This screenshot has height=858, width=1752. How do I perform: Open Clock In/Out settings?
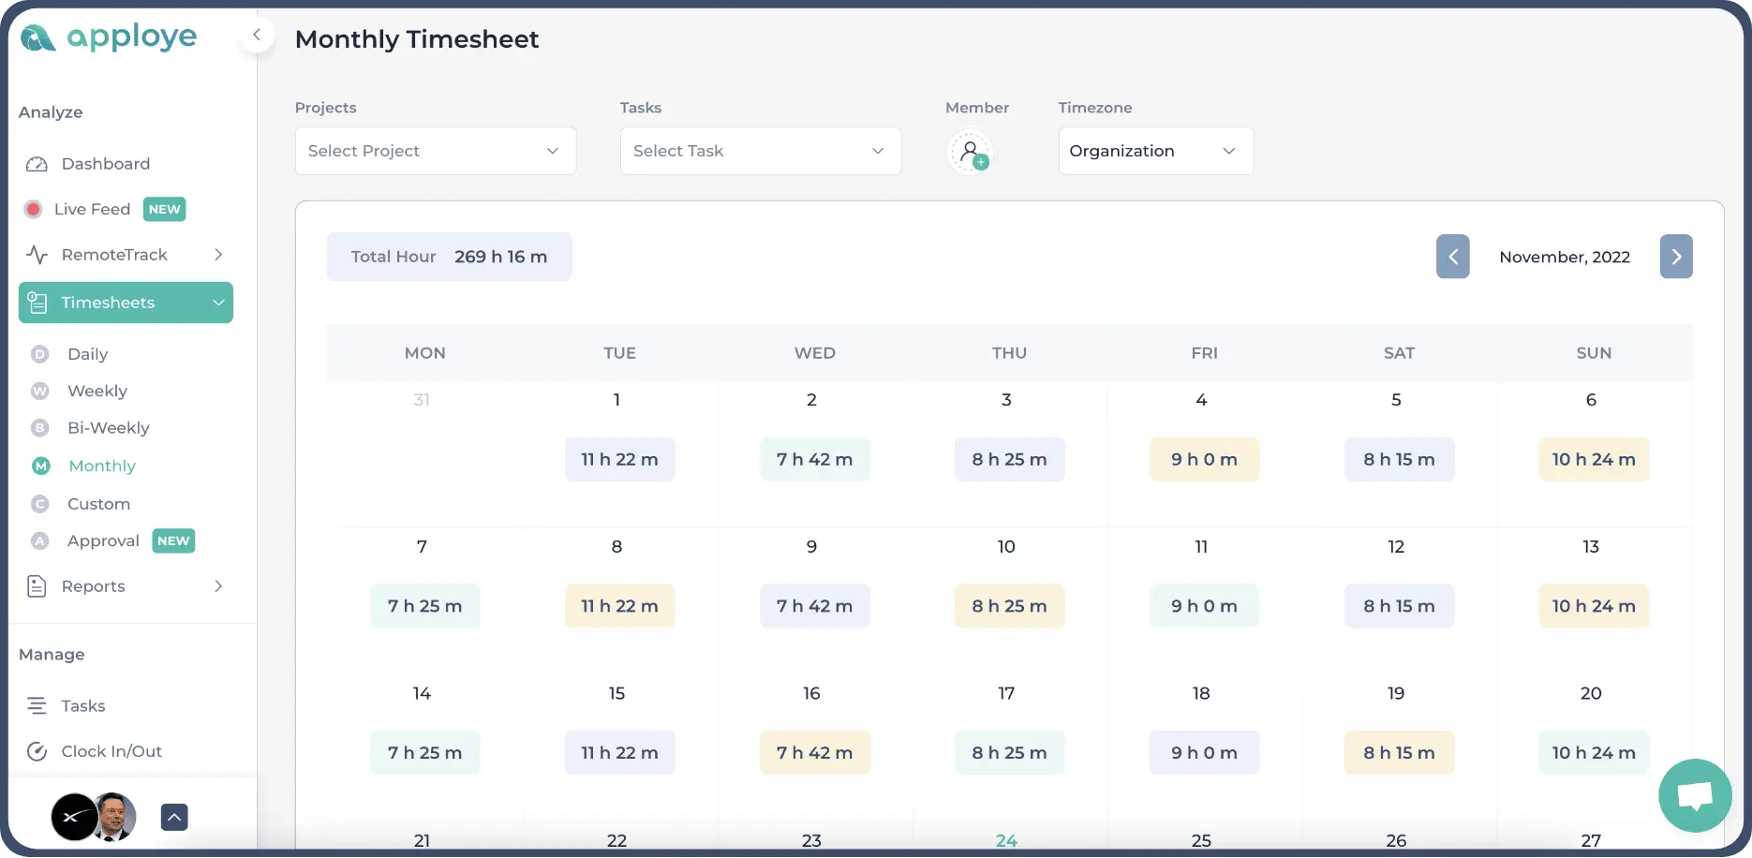36,750
